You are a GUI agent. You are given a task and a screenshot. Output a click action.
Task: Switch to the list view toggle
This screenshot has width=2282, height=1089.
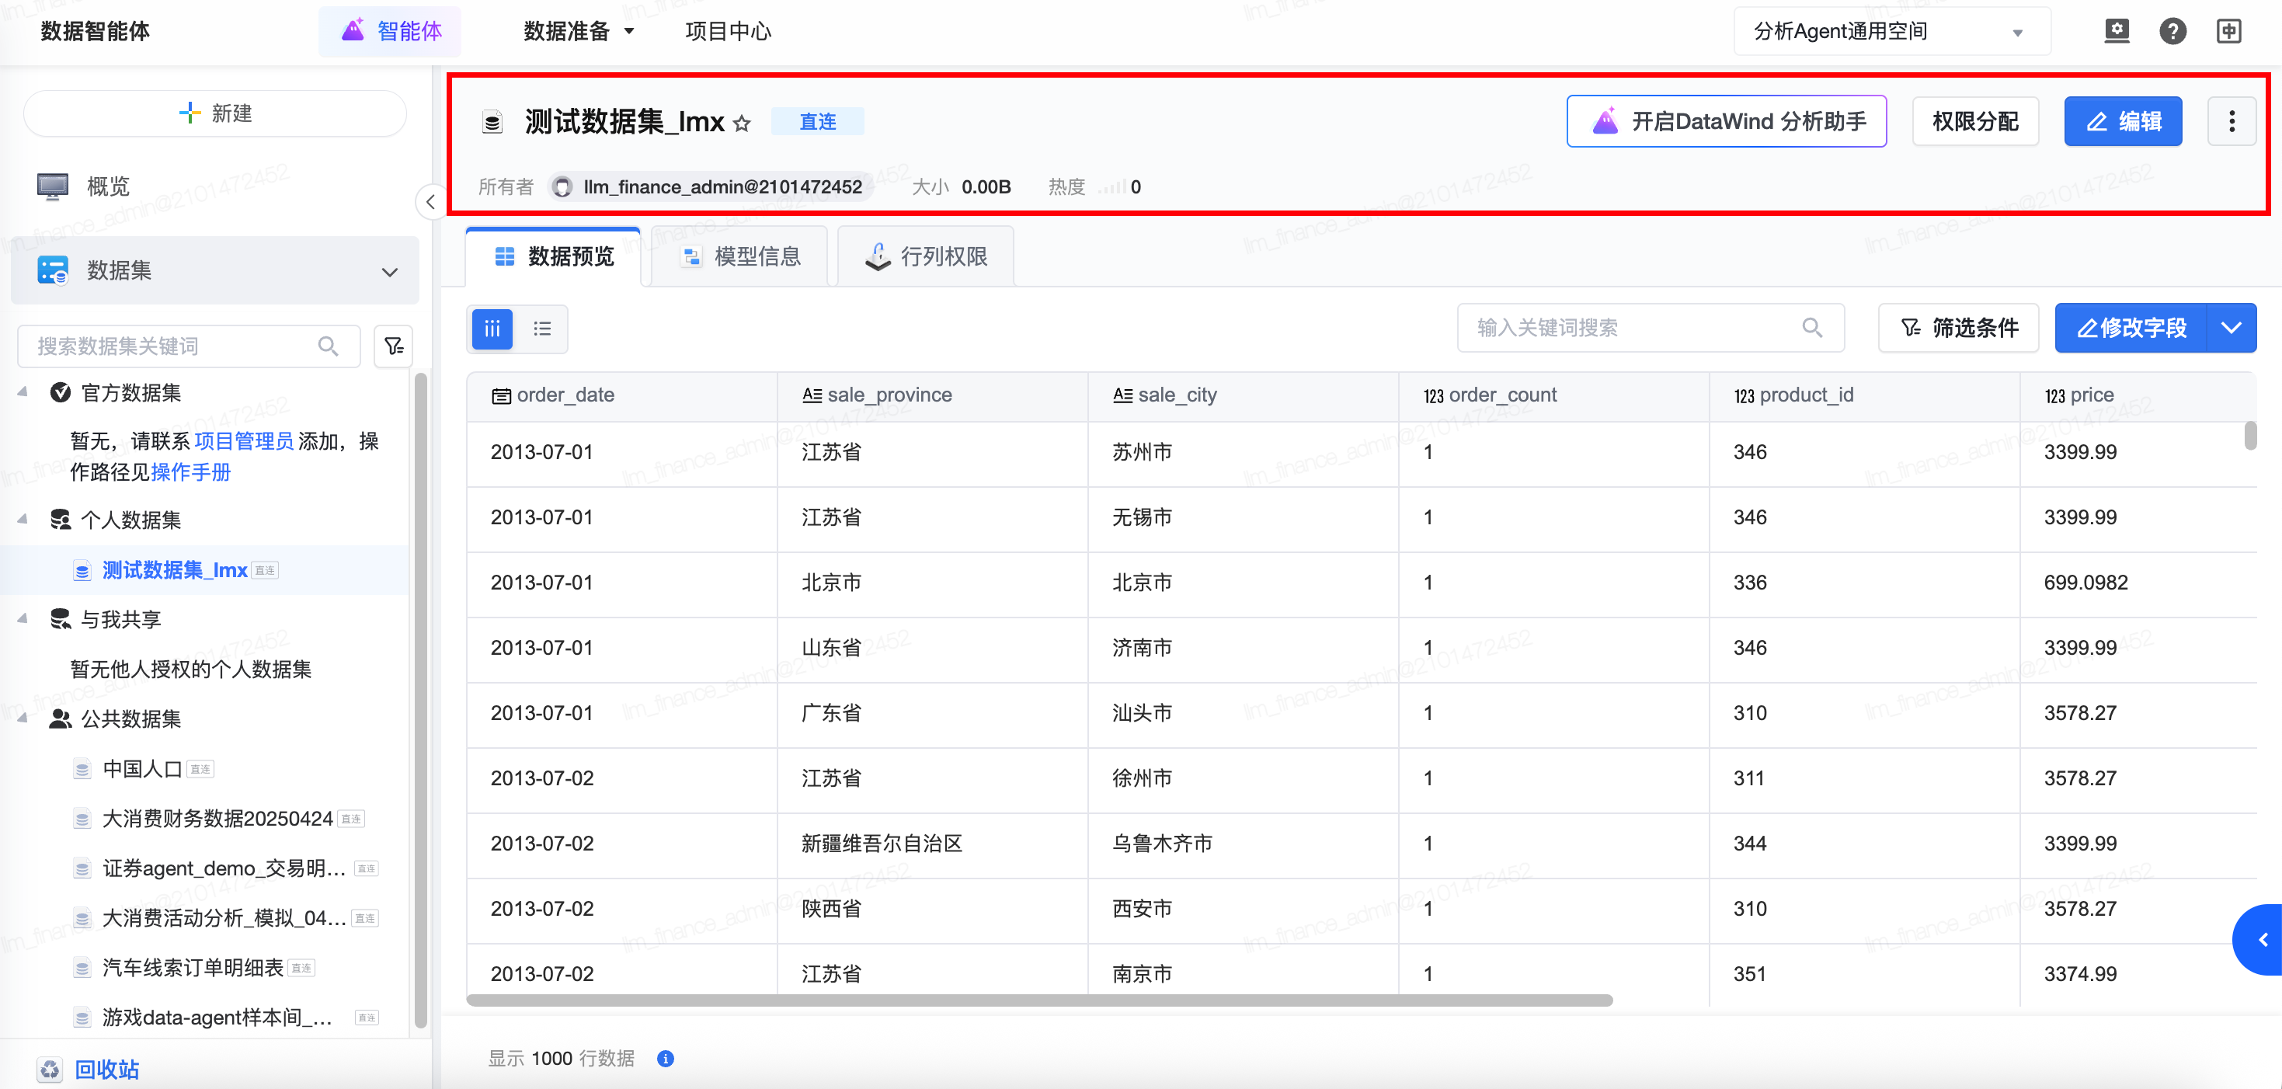[542, 328]
